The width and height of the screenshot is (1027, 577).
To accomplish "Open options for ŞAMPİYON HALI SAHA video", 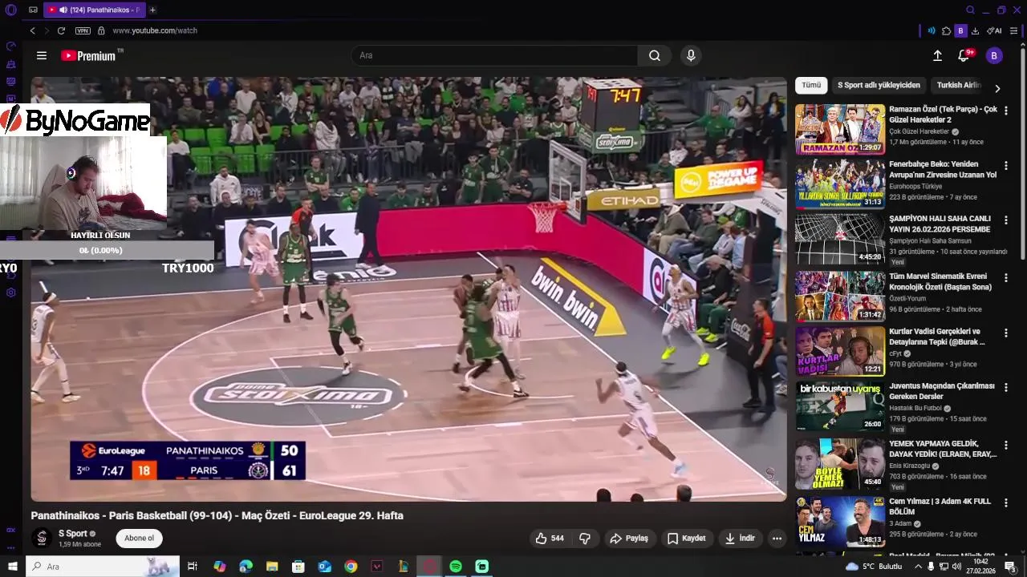I will pos(1005,219).
